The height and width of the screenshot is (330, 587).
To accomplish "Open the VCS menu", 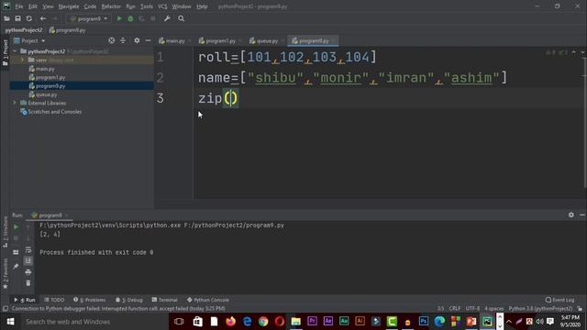I will (x=162, y=6).
